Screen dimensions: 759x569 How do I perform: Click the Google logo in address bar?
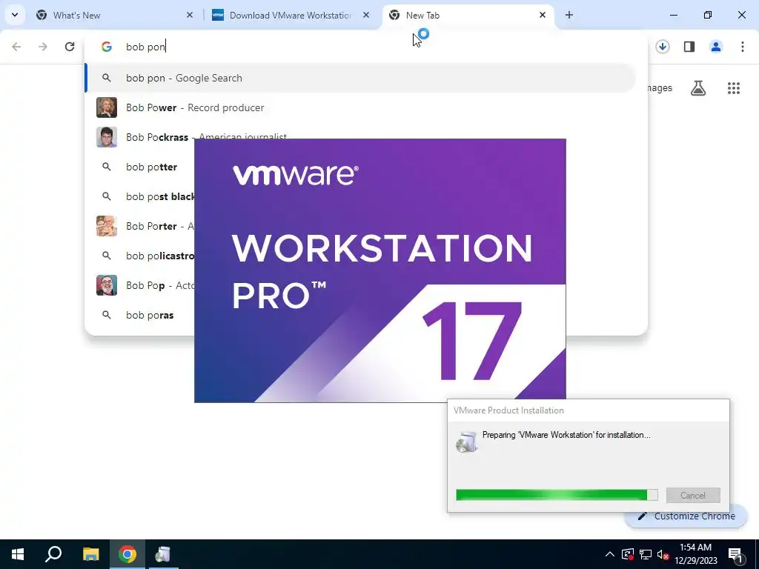tap(107, 47)
